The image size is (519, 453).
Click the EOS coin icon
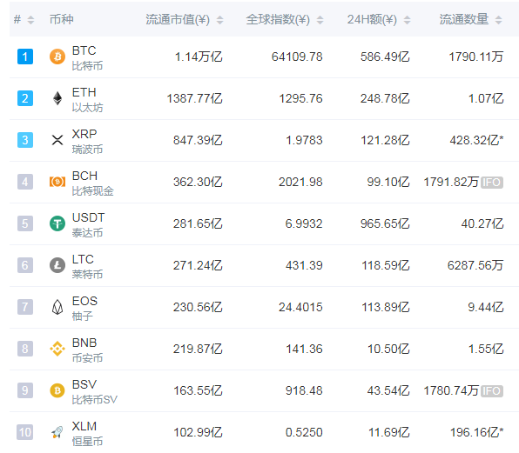[57, 307]
